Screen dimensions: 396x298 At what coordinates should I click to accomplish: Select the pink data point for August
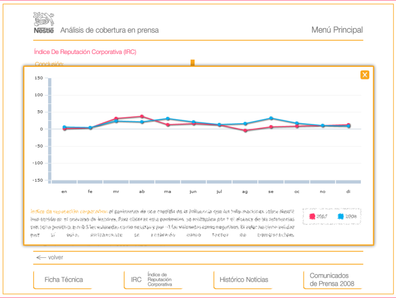click(x=245, y=131)
